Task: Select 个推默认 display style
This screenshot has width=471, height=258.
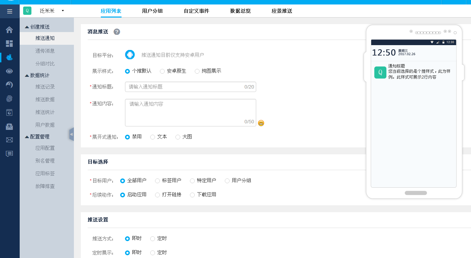Action: click(127, 71)
